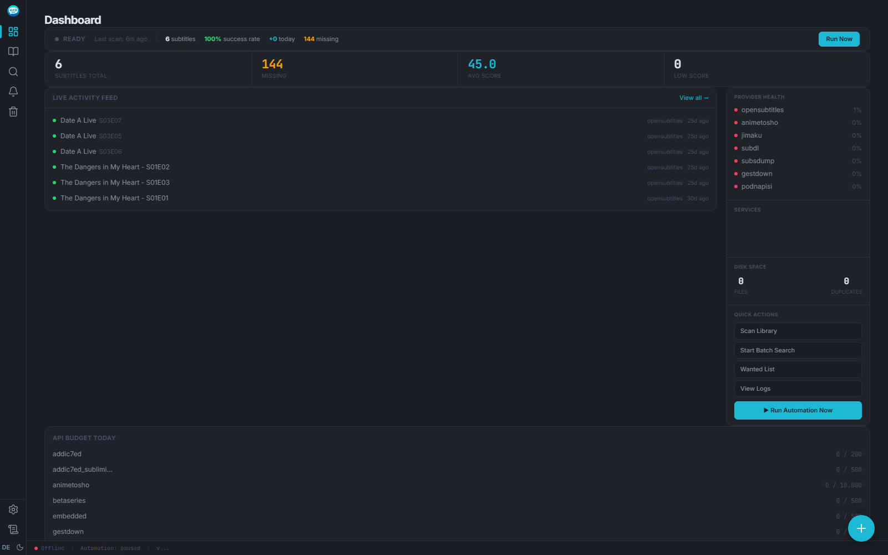Click View Logs quick action
Image resolution: width=888 pixels, height=555 pixels.
point(798,389)
